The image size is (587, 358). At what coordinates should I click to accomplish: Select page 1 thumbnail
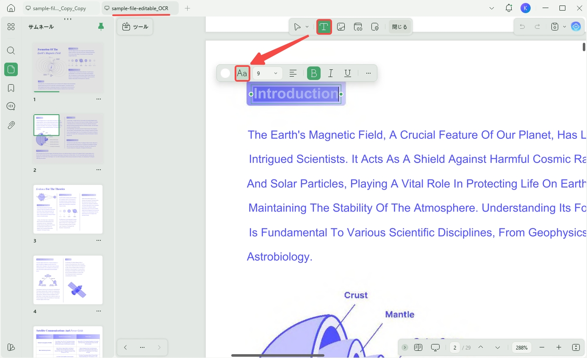tap(68, 67)
